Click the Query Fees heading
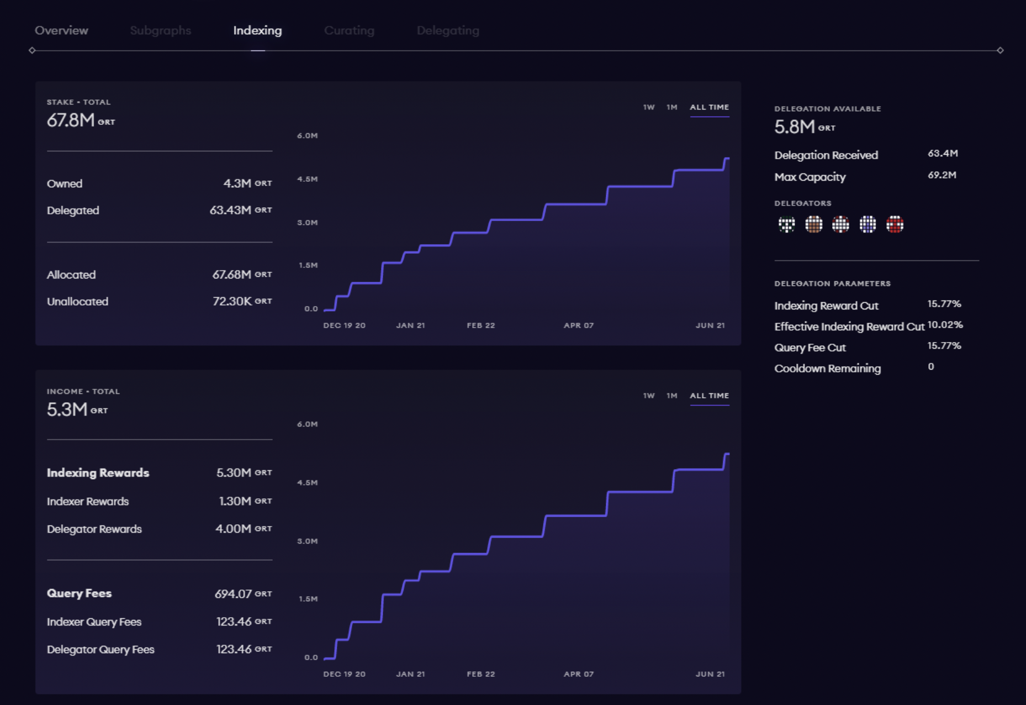This screenshot has width=1026, height=705. pyautogui.click(x=79, y=593)
